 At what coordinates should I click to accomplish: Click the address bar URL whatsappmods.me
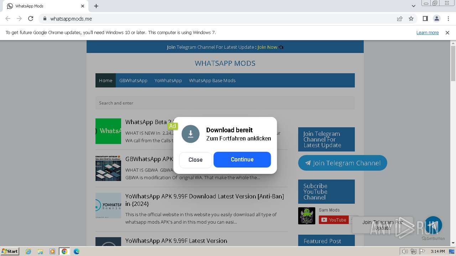[71, 18]
